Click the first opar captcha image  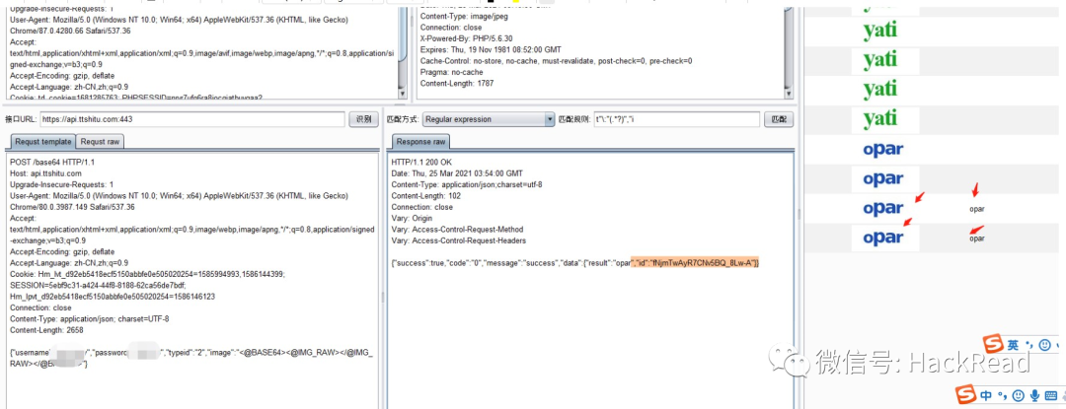pyautogui.click(x=882, y=148)
